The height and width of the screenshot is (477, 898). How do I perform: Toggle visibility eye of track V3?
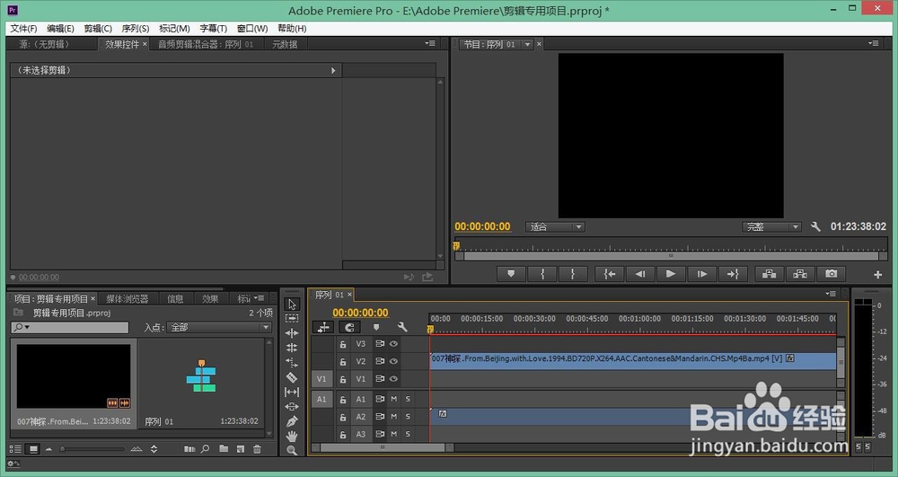393,344
